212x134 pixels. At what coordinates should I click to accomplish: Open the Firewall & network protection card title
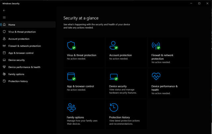(x=162, y=57)
